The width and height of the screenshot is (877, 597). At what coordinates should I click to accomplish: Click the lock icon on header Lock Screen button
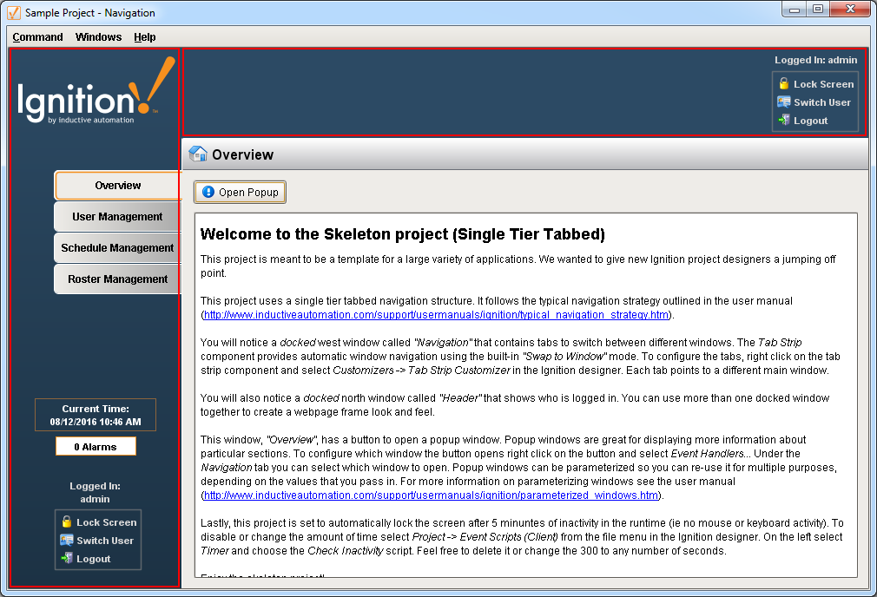pyautogui.click(x=784, y=84)
